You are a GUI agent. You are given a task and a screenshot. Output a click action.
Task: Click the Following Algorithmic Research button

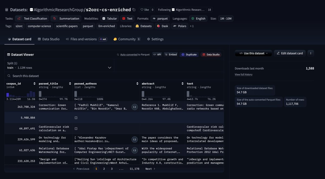click(181, 10)
